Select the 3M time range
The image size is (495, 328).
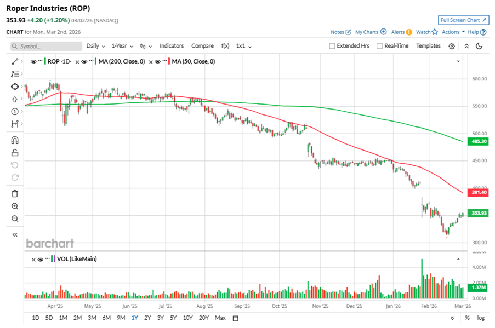(92, 318)
